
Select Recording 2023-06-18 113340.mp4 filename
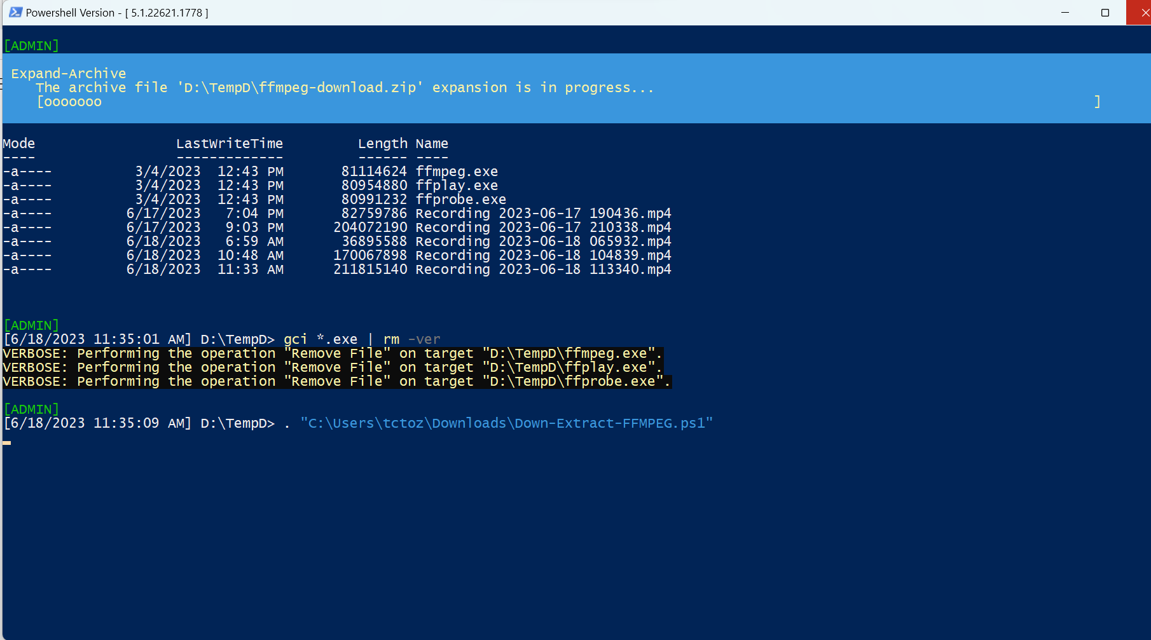(544, 269)
